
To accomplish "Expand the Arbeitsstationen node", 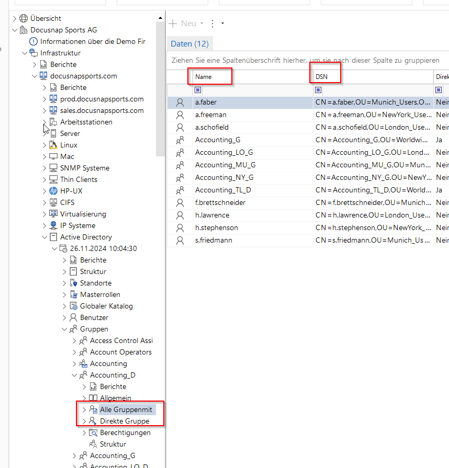I will [x=44, y=122].
